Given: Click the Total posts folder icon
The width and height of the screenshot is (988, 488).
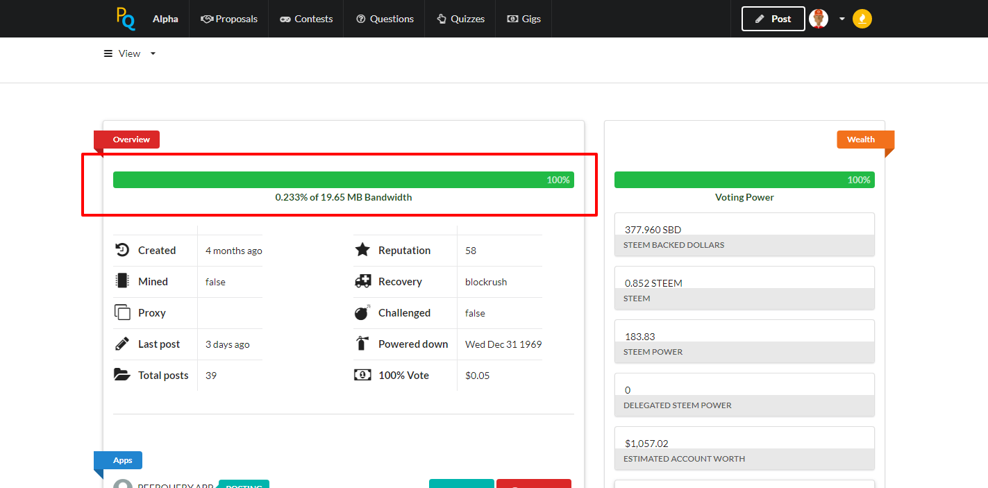Looking at the screenshot, I should pyautogui.click(x=122, y=375).
